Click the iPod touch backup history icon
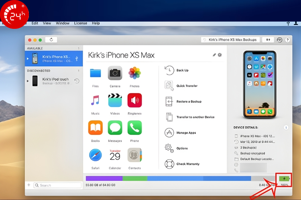Viewport: 301px width, 200px height. (x=77, y=81)
